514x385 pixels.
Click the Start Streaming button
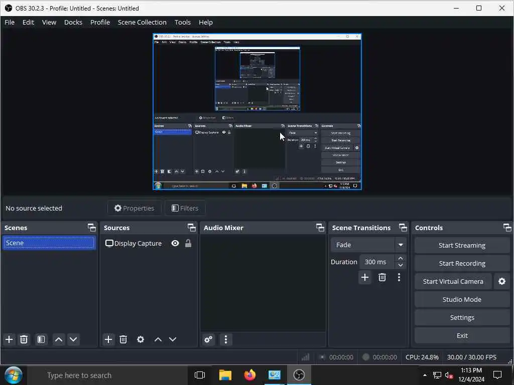coord(462,246)
